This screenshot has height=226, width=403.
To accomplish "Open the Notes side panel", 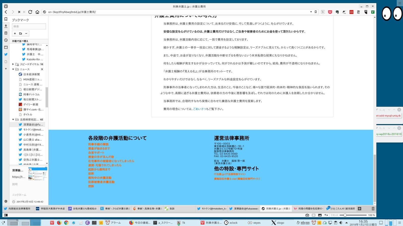I will [x=6, y=33].
